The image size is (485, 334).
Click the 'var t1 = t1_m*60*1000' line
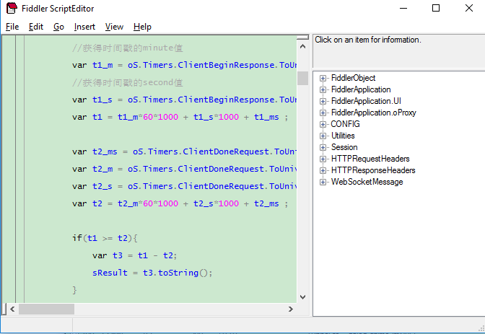click(180, 117)
